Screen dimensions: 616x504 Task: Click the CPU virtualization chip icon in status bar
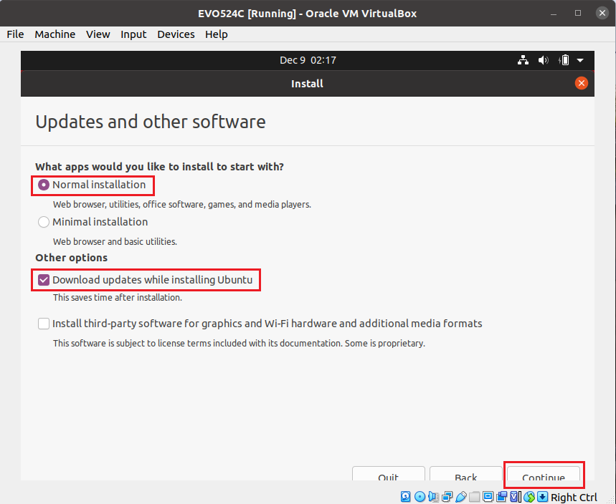tap(515, 497)
